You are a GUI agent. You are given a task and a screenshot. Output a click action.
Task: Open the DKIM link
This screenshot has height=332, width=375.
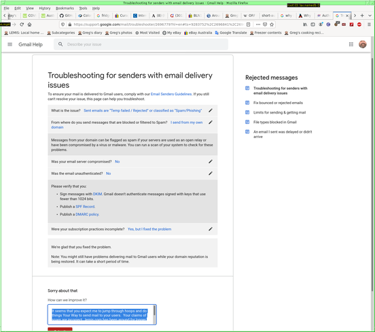tap(97, 194)
